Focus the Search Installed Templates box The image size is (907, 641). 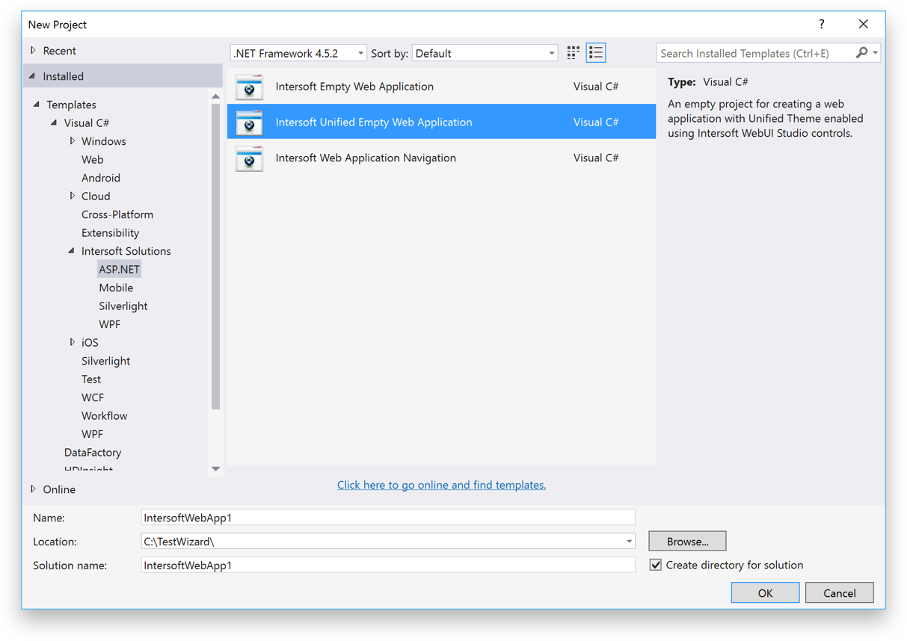[x=755, y=53]
